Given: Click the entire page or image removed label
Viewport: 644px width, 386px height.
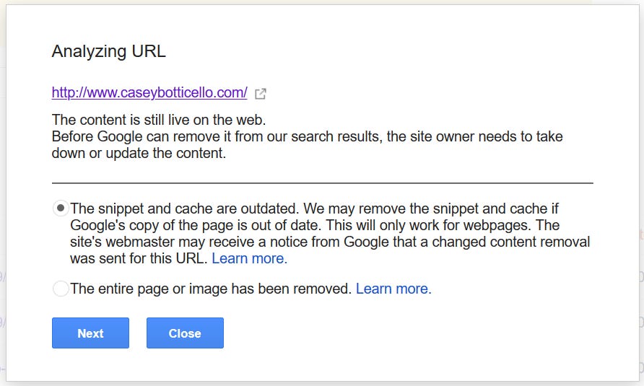Looking at the screenshot, I should [x=211, y=289].
